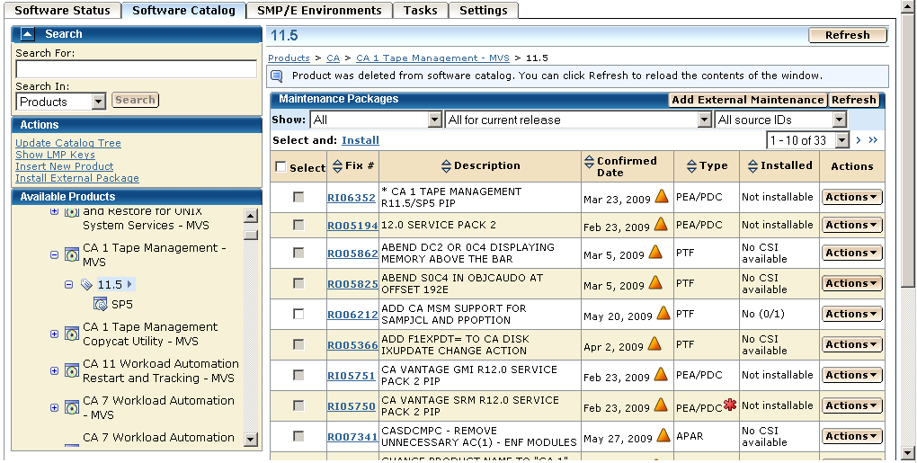Collapse CA 1 Tape Management - MVS node
The height and width of the screenshot is (463, 917).
pyautogui.click(x=54, y=255)
